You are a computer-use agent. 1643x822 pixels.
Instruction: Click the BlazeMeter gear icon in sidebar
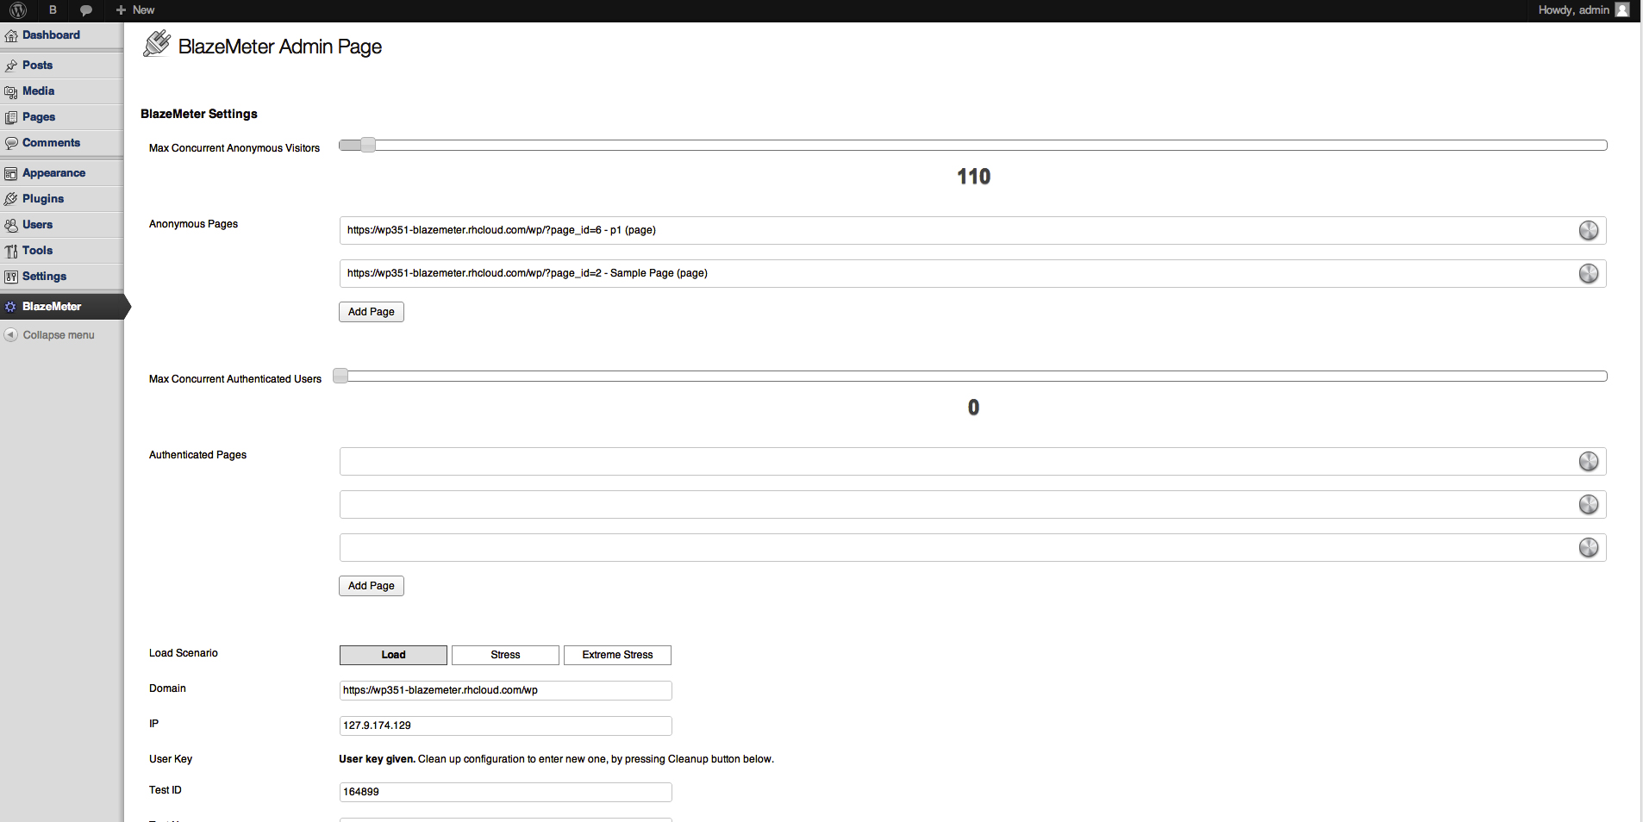coord(11,307)
